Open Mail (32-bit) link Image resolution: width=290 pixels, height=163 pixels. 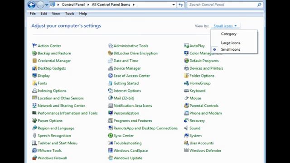(x=124, y=98)
